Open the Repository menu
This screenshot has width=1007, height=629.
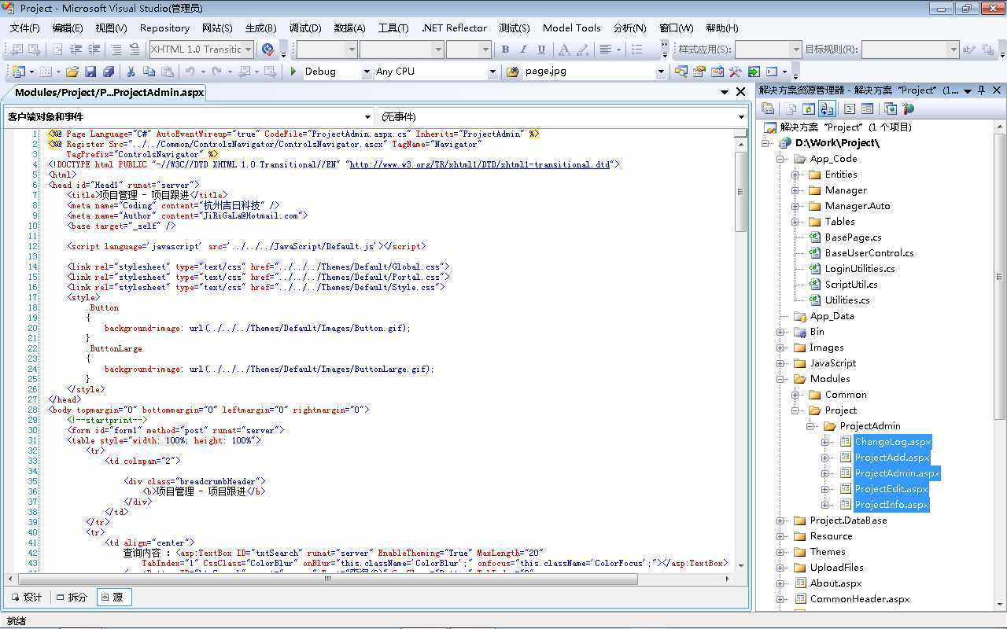164,28
